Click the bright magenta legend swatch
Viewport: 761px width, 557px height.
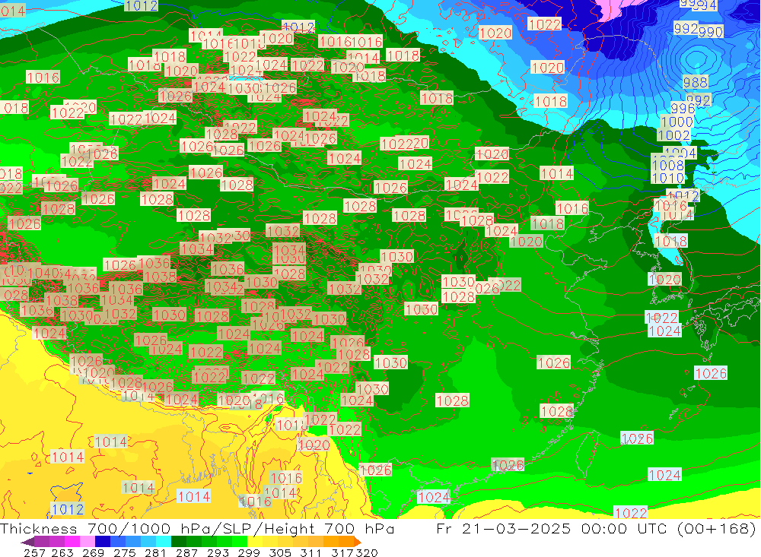[72, 542]
